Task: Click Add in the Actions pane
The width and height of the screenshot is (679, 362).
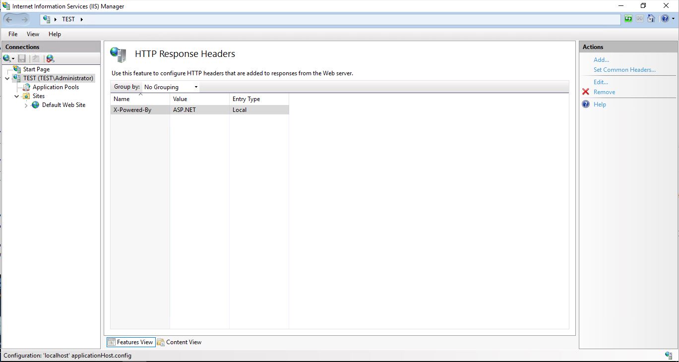Action: [601, 59]
